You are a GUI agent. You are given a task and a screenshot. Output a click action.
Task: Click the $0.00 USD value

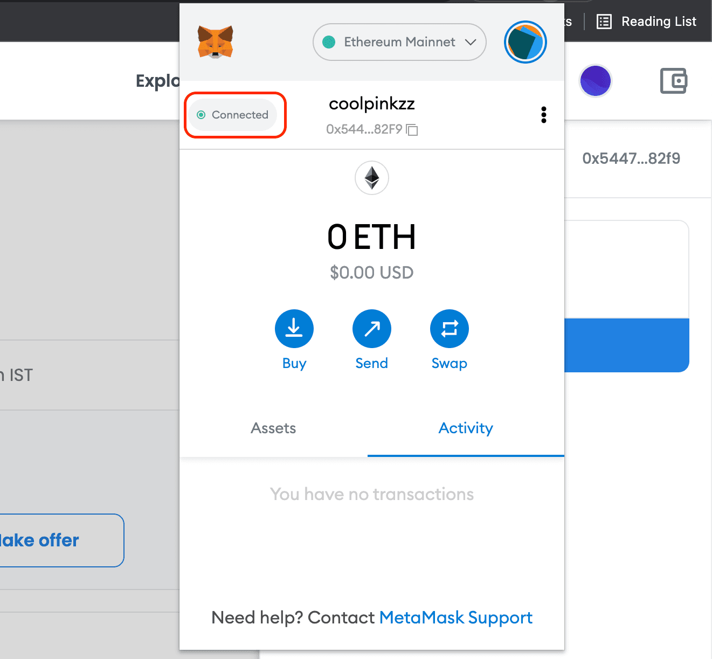[372, 273]
